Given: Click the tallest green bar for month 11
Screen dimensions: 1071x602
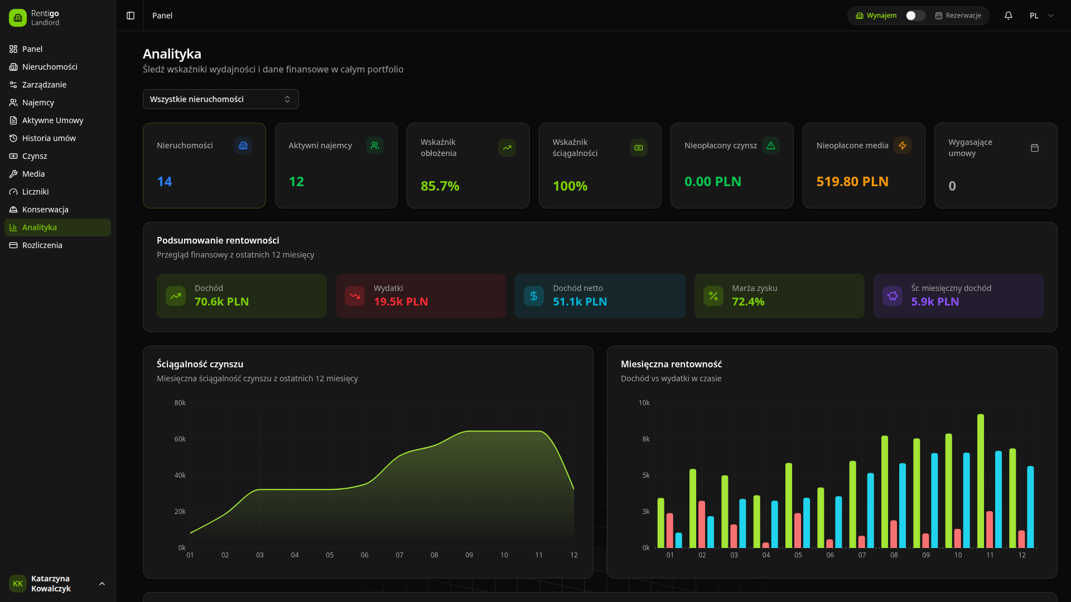Looking at the screenshot, I should coord(981,480).
